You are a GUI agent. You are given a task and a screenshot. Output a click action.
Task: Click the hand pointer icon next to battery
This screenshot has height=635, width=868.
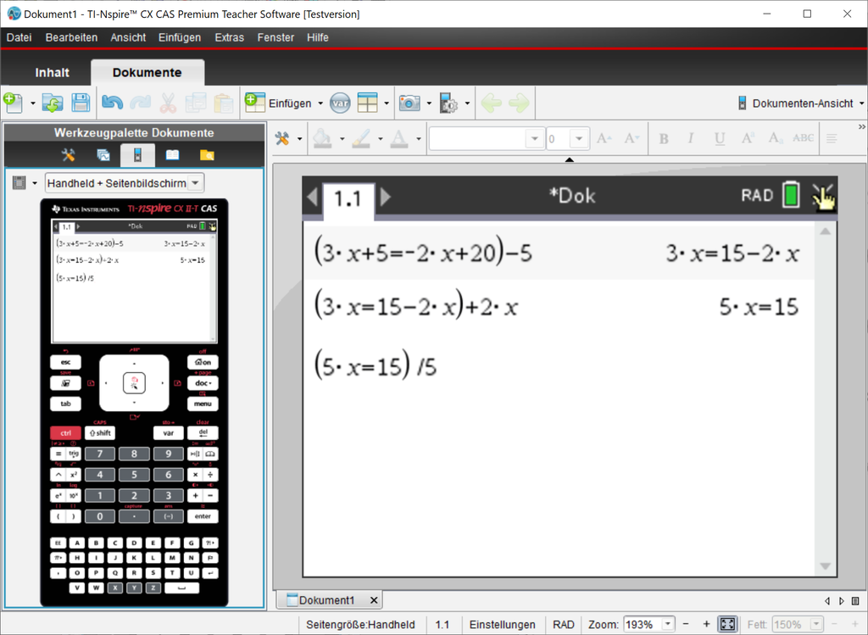[x=824, y=197]
